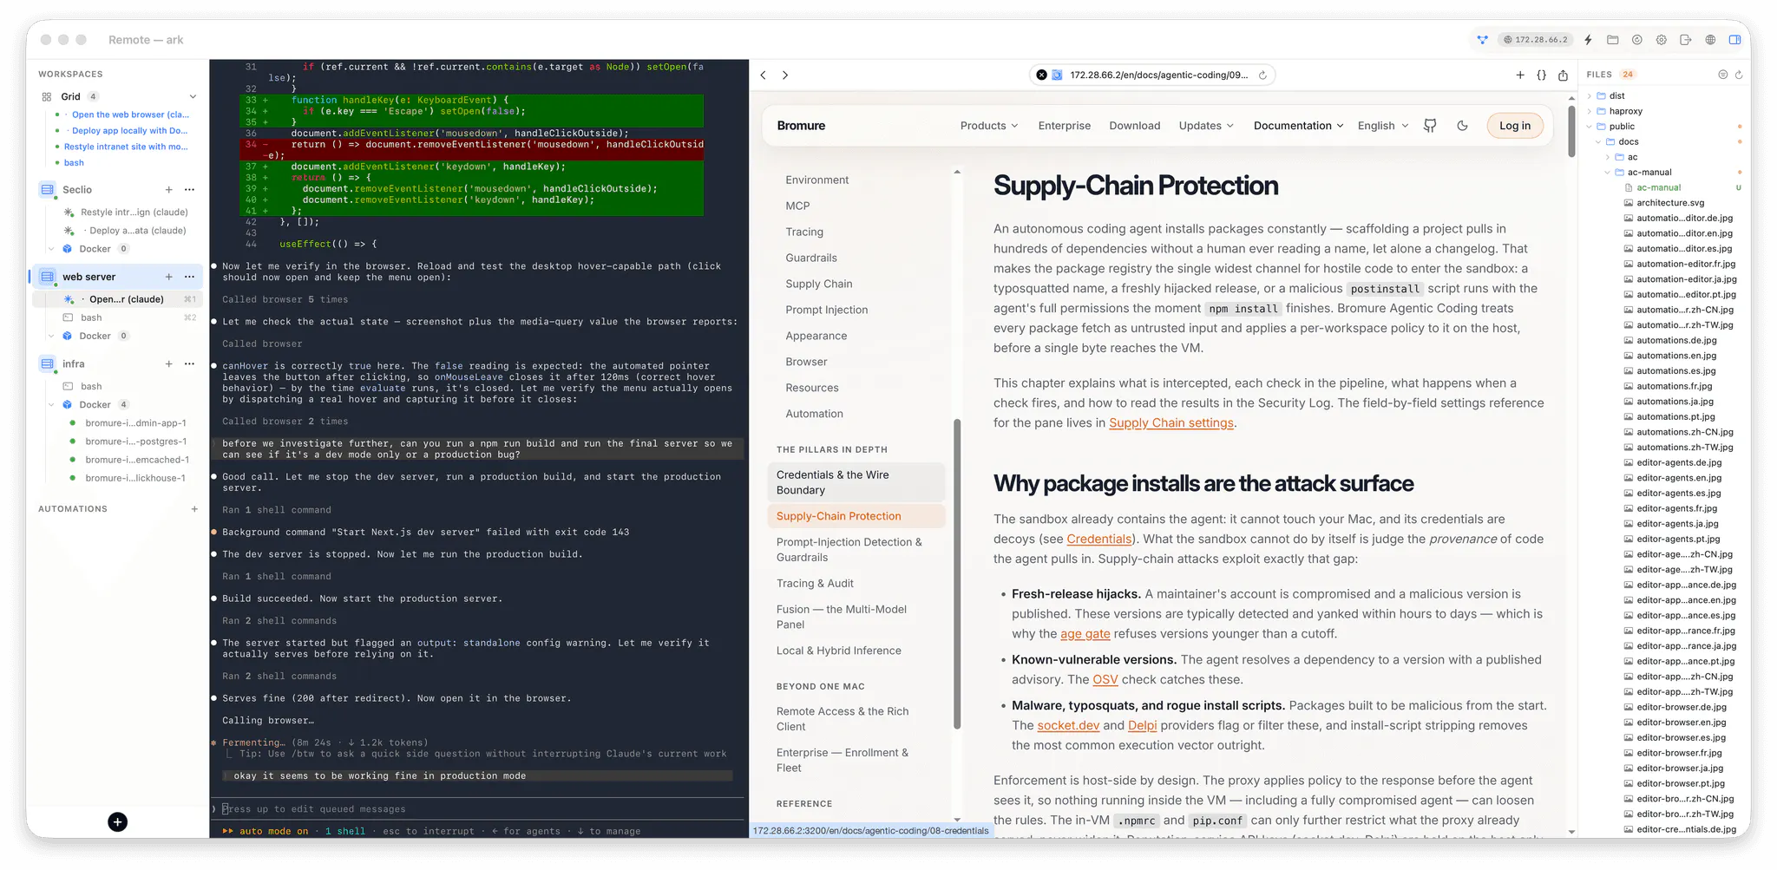Open the curly braces dev tools icon
1777x870 pixels.
[1541, 75]
